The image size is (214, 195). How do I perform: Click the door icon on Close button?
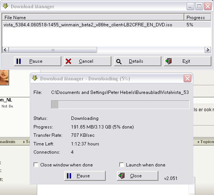coord(121,175)
